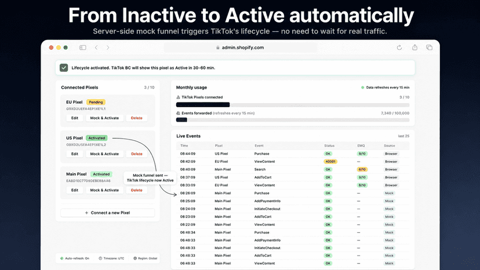Edit the Main Pixel
480x270 pixels.
click(75, 190)
